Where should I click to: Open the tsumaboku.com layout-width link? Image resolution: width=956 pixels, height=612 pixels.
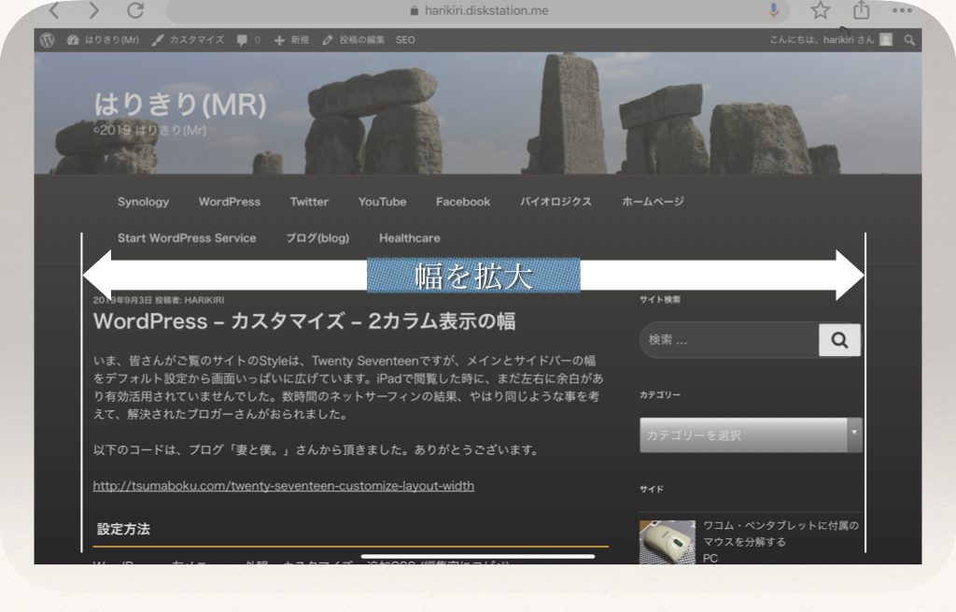point(284,486)
